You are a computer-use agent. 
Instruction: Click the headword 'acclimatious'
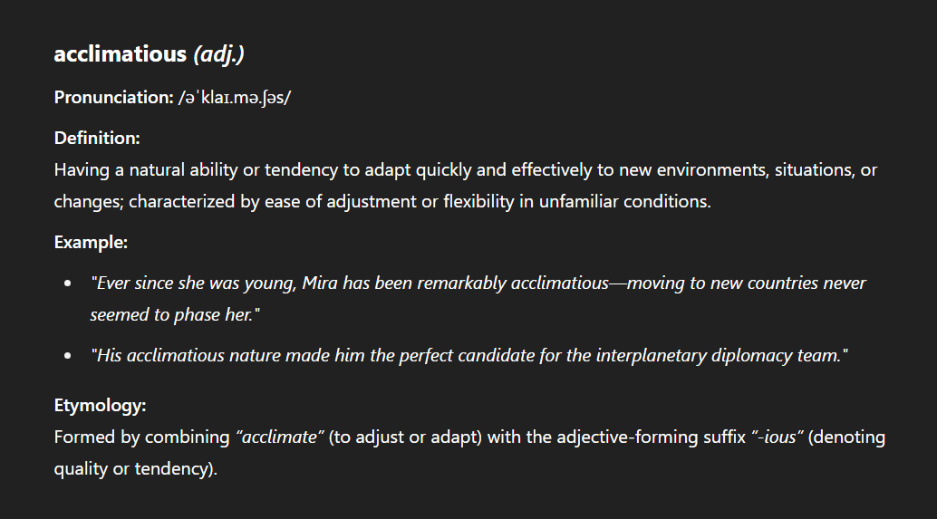coord(121,54)
